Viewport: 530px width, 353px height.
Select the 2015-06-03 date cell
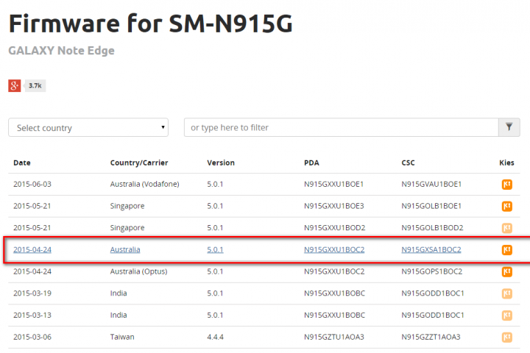point(32,184)
